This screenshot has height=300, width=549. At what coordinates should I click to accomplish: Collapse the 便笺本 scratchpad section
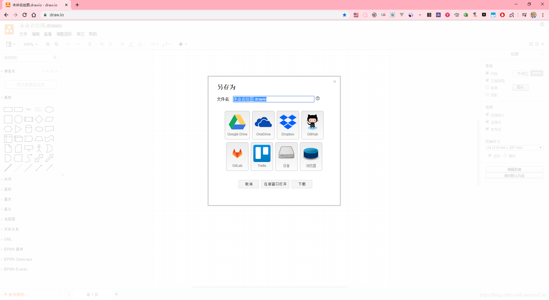click(x=9, y=71)
